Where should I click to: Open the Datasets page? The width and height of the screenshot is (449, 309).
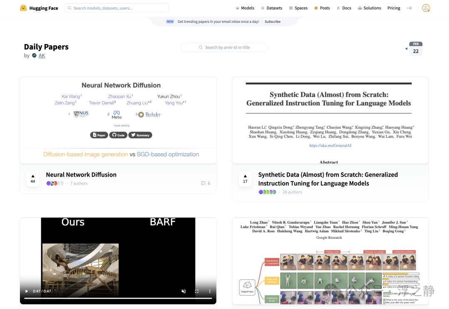point(272,8)
